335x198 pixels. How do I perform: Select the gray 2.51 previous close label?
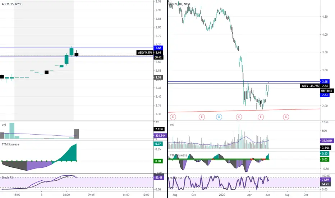158,77
